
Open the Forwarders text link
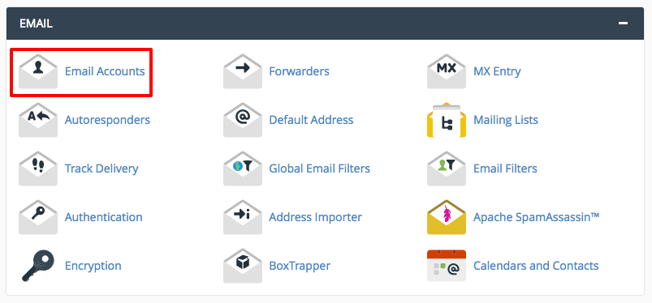pos(299,71)
